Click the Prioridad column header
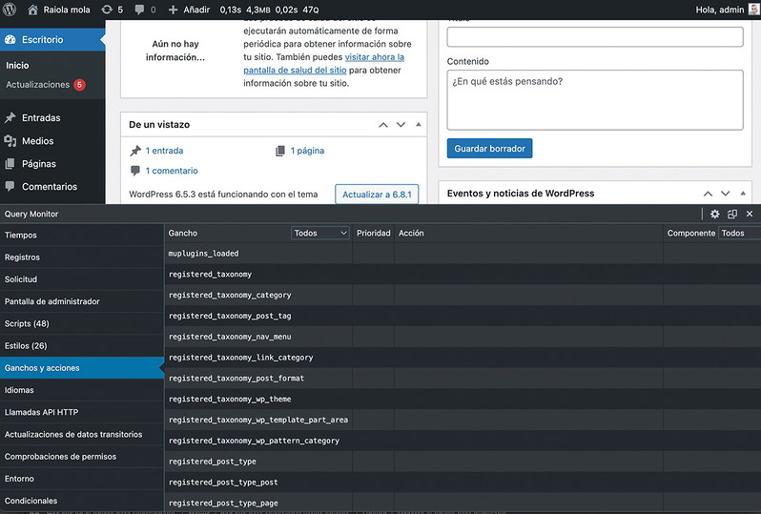Image resolution: width=761 pixels, height=514 pixels. coord(373,234)
